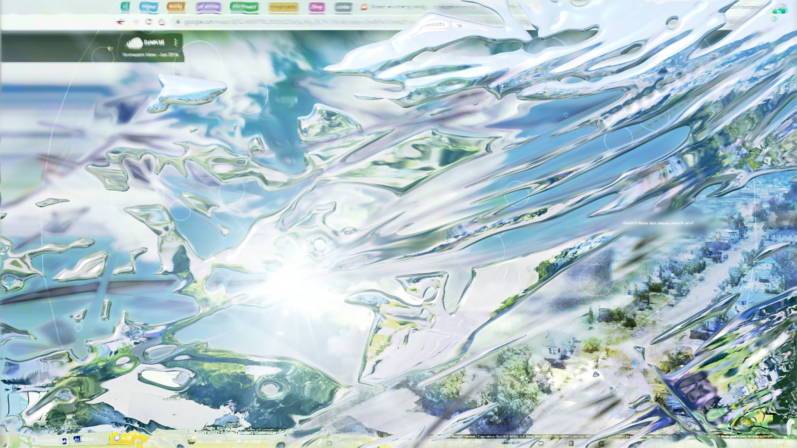The height and width of the screenshot is (448, 797).
Task: Click the Street View back arrow
Action: tap(110, 48)
